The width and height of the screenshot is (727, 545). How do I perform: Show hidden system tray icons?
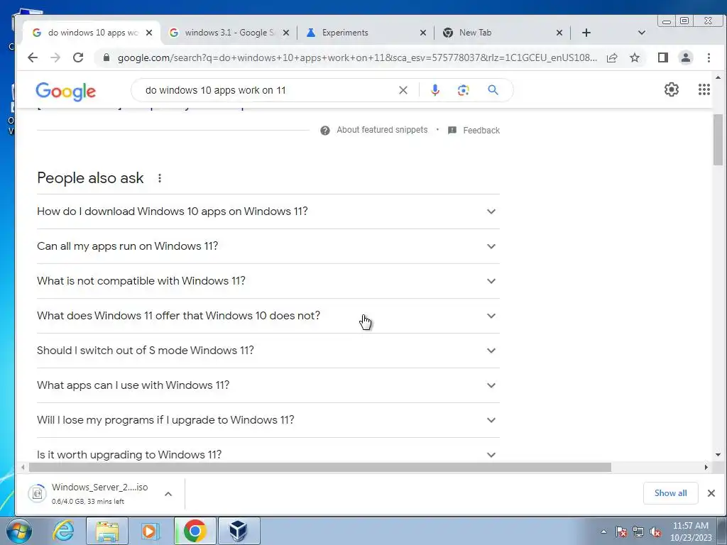[x=603, y=532]
